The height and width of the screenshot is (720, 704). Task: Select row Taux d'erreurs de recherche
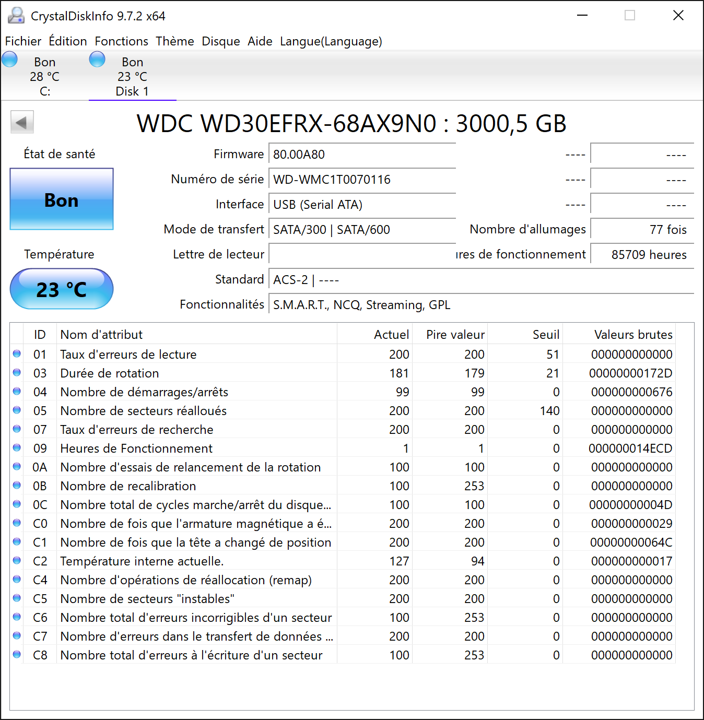click(x=343, y=429)
